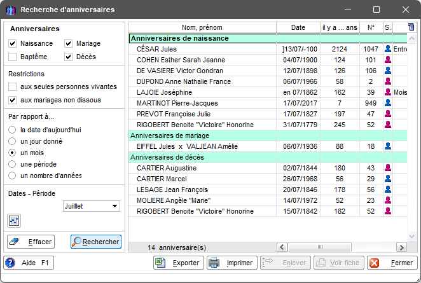Select un mois radio option
421x283 pixels.
coord(12,153)
